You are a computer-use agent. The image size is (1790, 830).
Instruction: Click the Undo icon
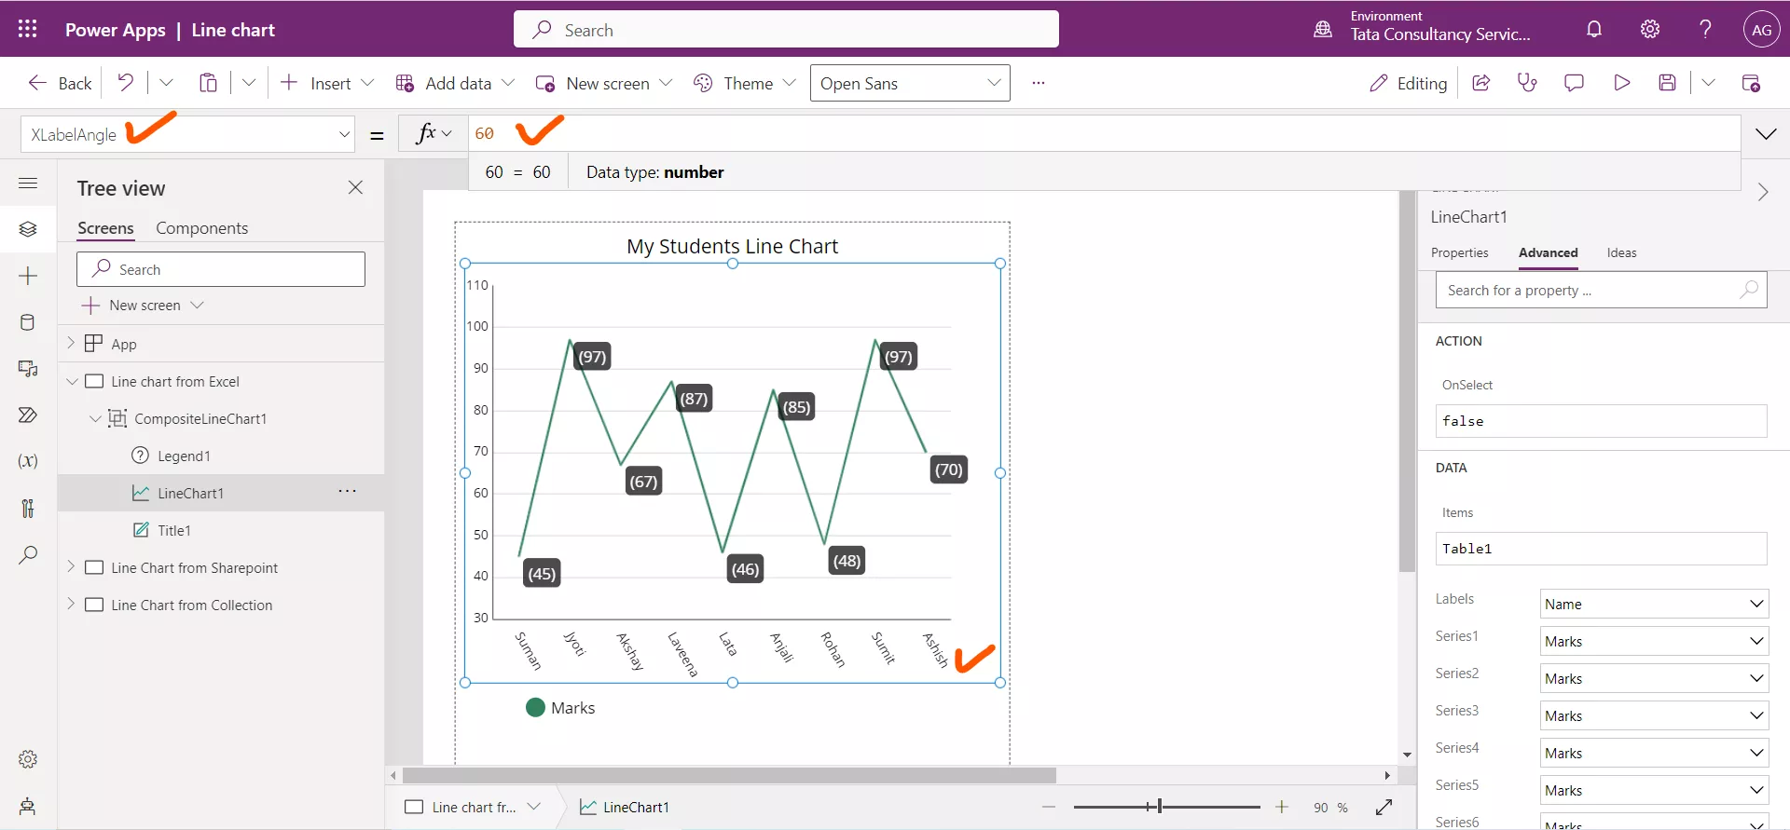[125, 83]
